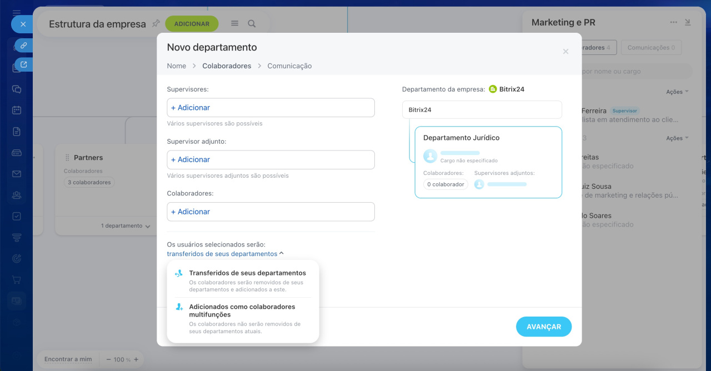Close the Novo departamento dialog
This screenshot has width=711, height=371.
pos(565,52)
